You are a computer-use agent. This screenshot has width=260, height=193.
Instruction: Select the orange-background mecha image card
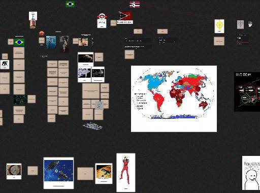pos(104,174)
